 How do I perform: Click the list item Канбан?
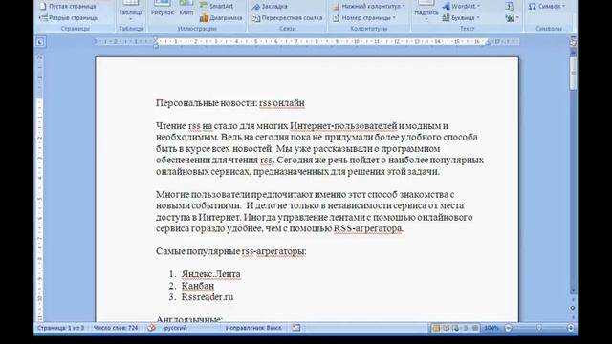click(x=198, y=286)
